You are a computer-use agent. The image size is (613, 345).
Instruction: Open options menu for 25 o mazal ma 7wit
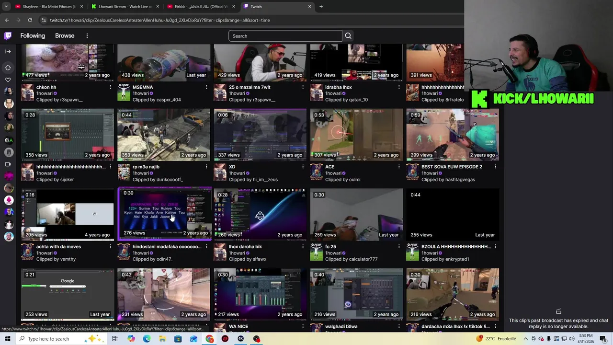tap(303, 87)
